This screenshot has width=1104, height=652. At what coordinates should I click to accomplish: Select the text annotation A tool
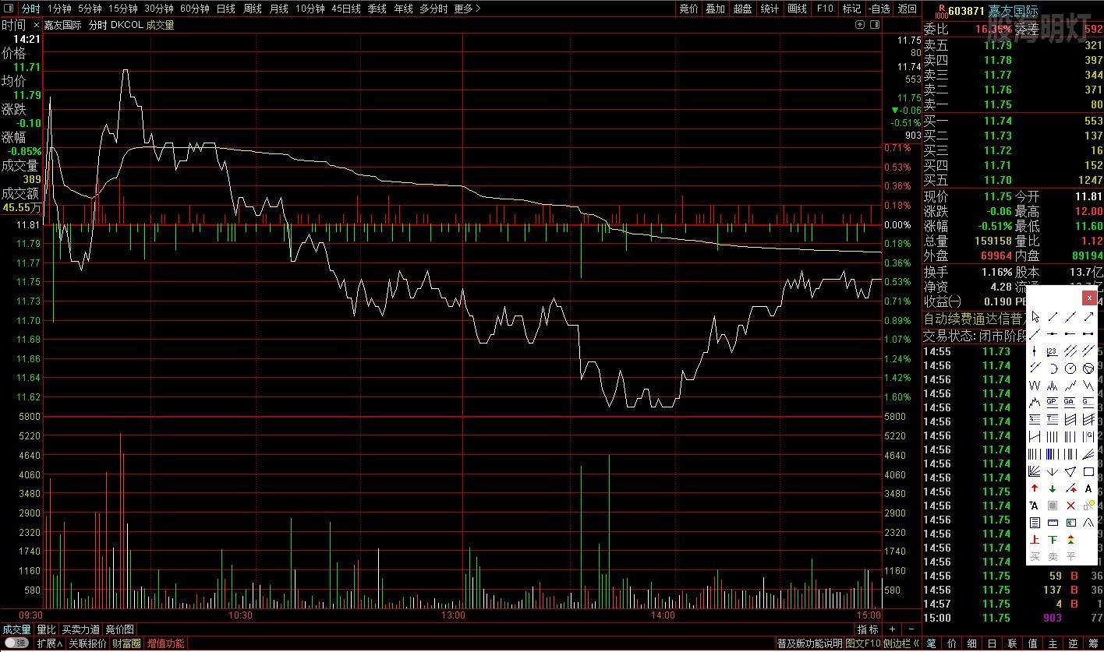point(1088,488)
